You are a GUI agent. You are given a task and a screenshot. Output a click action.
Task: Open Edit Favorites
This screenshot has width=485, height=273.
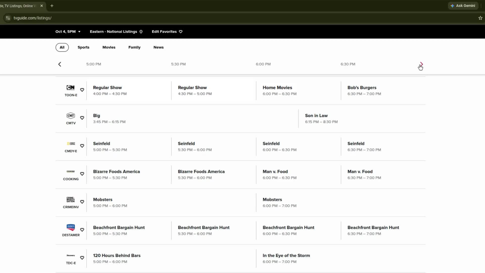[167, 32]
